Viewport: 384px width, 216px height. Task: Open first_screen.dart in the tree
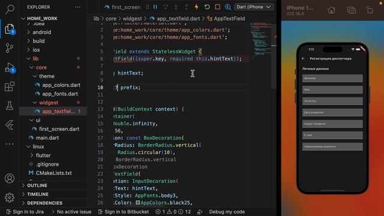tap(53, 129)
